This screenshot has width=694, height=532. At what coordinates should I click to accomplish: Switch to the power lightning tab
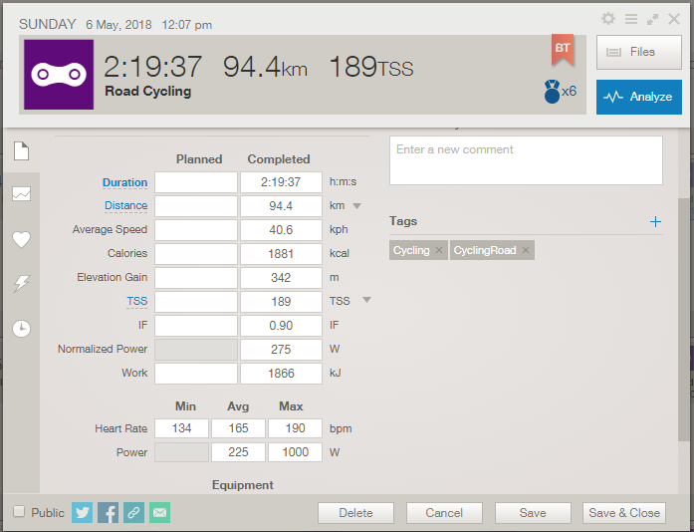point(21,284)
